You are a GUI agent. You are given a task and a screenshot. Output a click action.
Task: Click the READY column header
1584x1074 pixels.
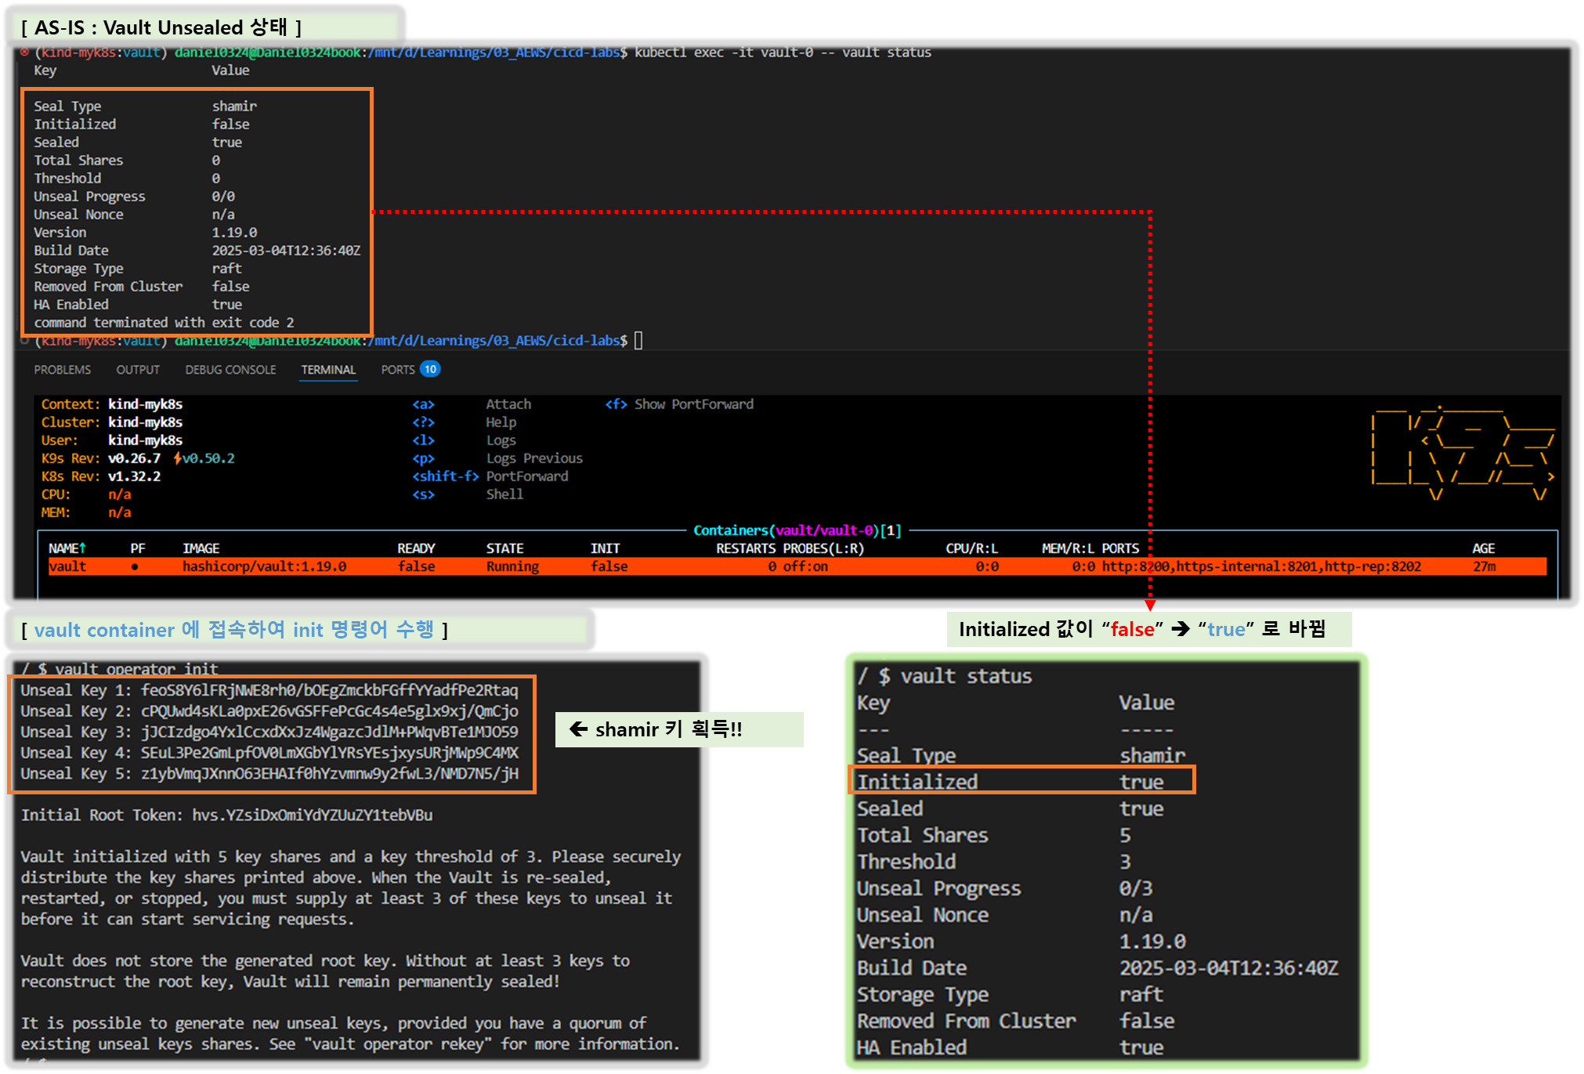(x=416, y=548)
